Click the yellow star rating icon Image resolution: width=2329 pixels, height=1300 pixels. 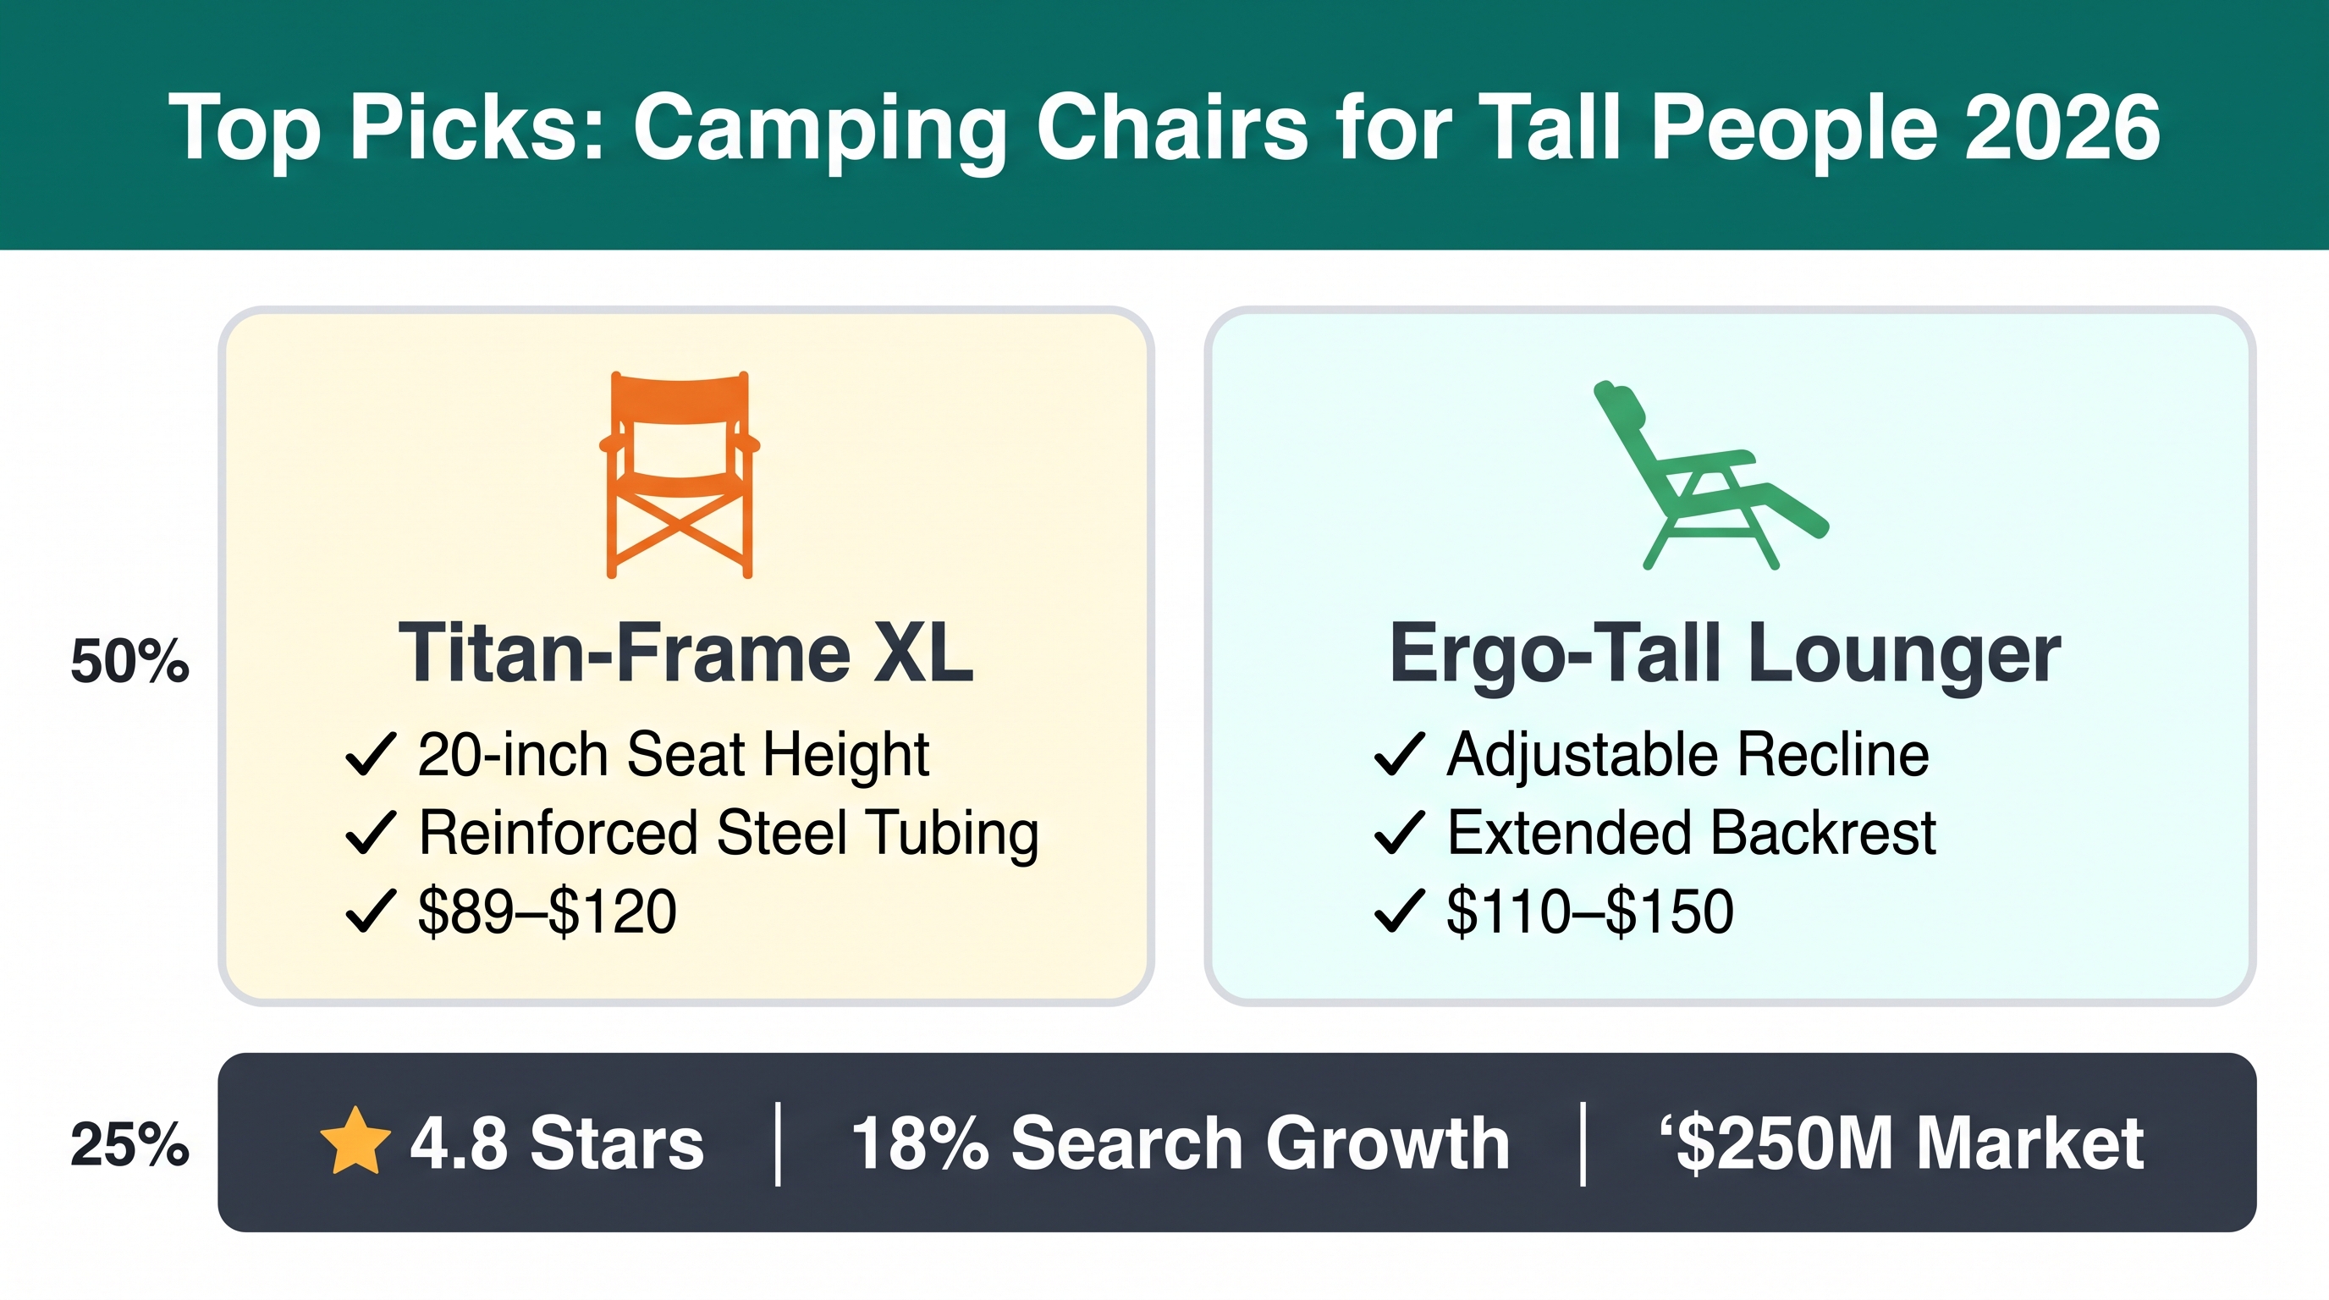pyautogui.click(x=355, y=1141)
